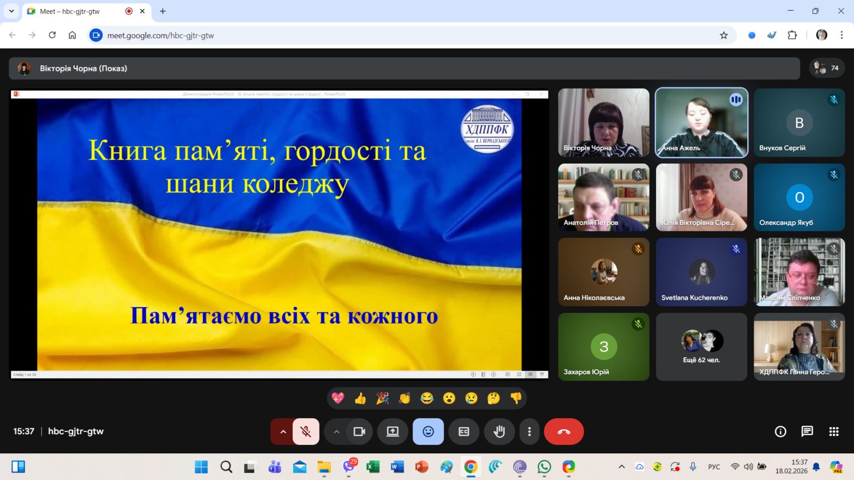This screenshot has width=854, height=480.
Task: Open a new browser tab
Action: pos(163,11)
